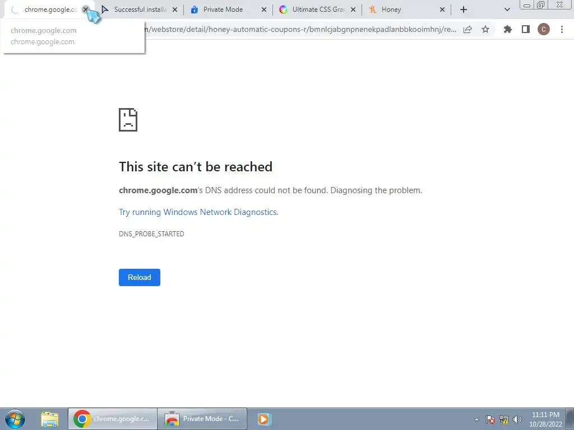Open Windows Explorer from taskbar
574x430 pixels.
[50, 419]
